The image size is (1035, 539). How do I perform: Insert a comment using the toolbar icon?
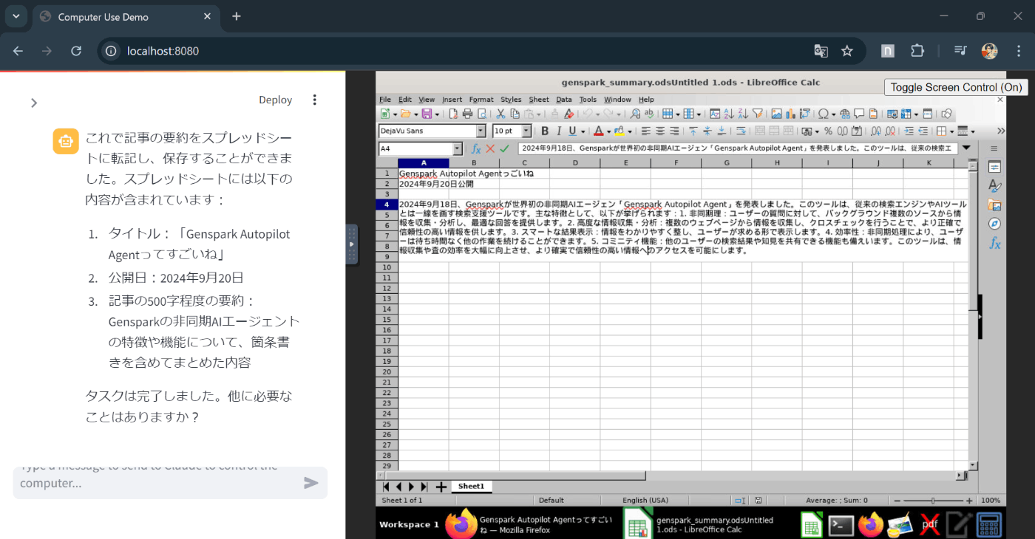coord(859,114)
